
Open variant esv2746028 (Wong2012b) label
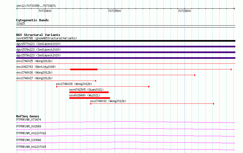click(74, 84)
